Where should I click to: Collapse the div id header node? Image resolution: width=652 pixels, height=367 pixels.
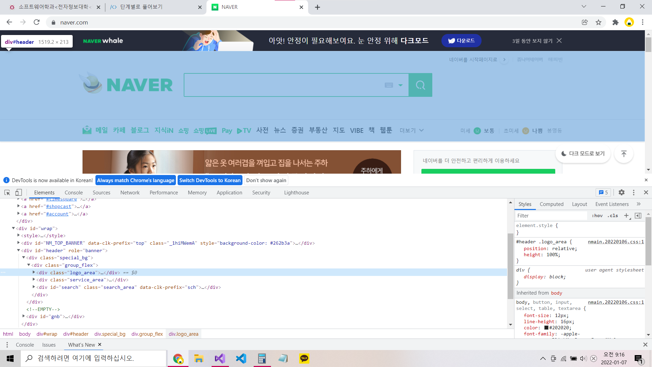18,250
